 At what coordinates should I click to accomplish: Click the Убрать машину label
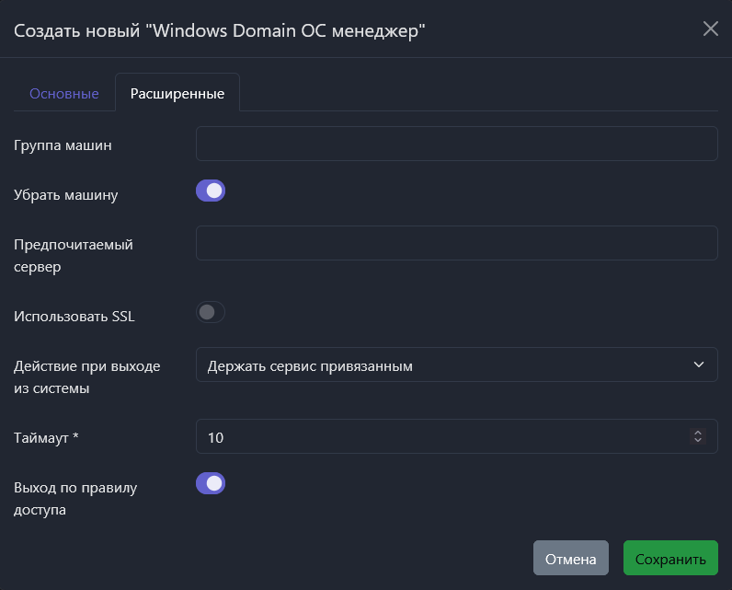(x=66, y=194)
